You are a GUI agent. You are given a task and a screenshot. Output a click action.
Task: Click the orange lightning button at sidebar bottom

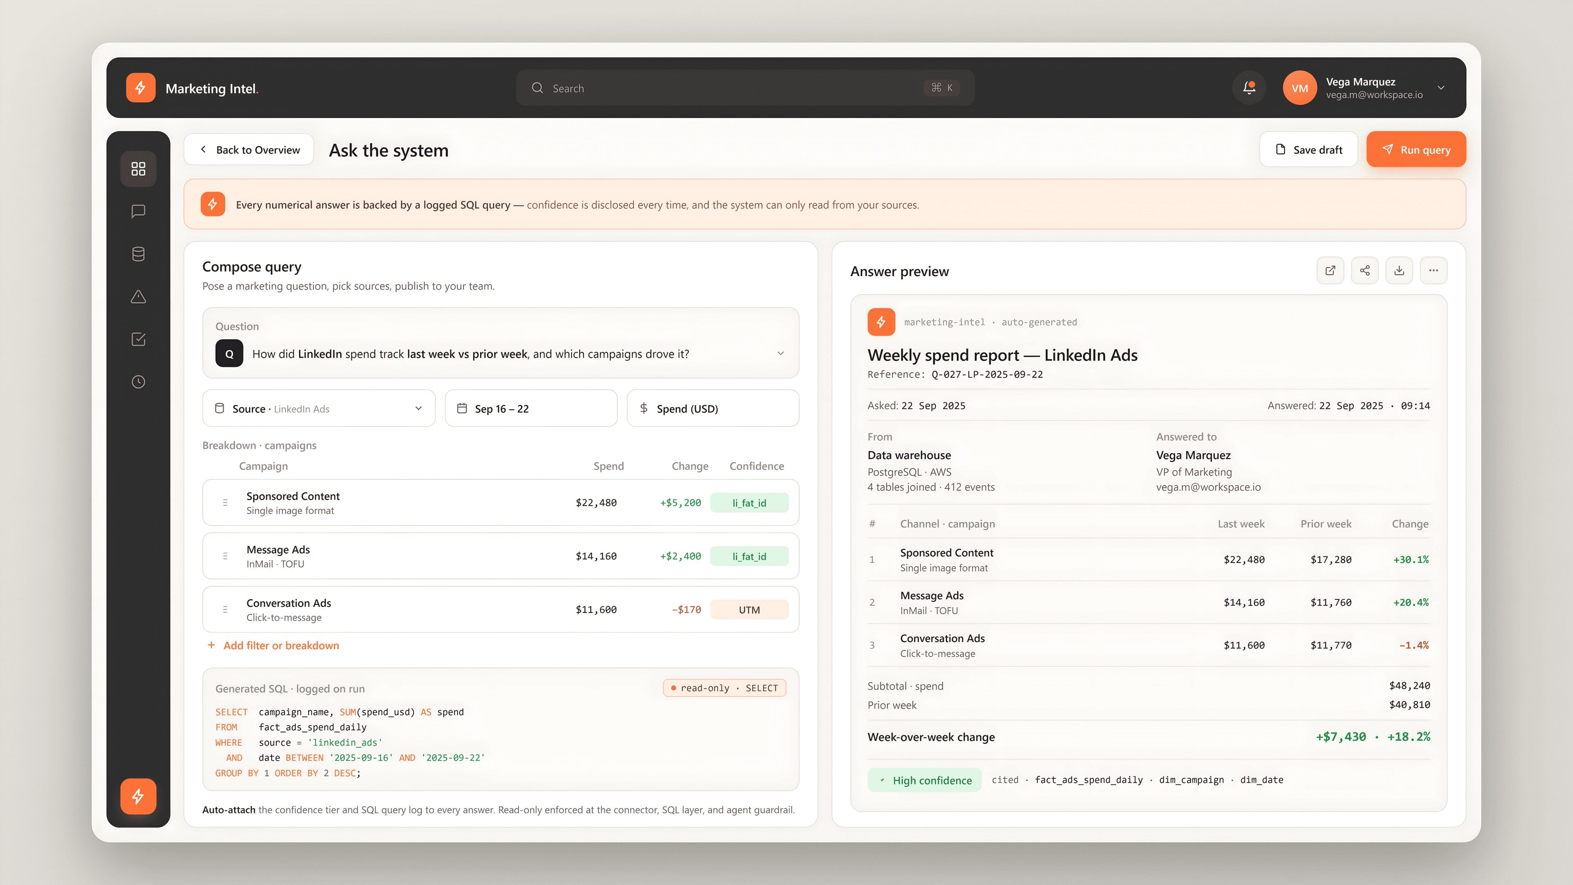coord(138,796)
